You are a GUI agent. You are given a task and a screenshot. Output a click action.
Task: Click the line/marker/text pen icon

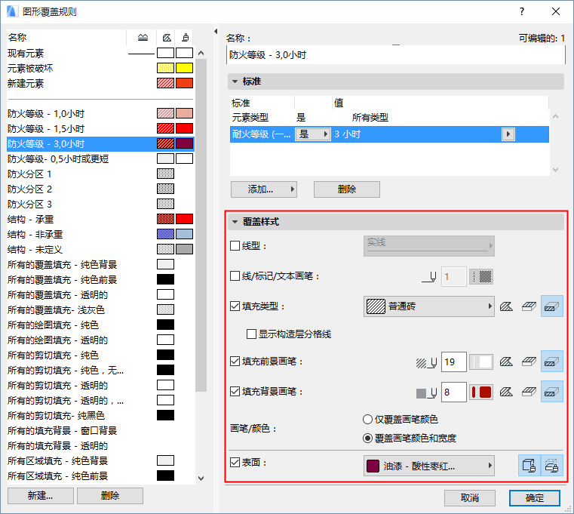tap(429, 277)
